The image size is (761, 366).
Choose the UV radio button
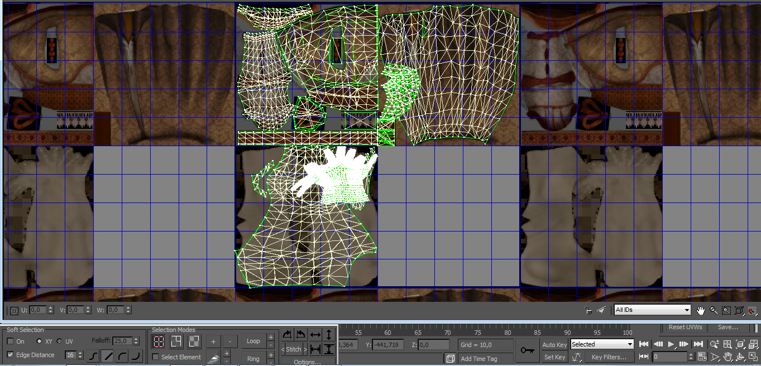pos(59,341)
